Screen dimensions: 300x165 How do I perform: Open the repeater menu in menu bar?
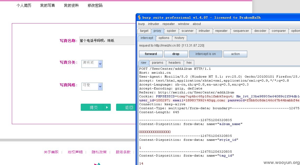(x=169, y=24)
